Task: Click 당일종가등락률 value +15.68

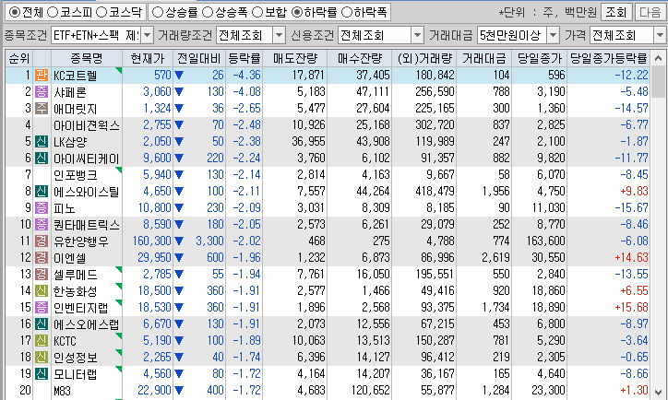Action: (631, 308)
